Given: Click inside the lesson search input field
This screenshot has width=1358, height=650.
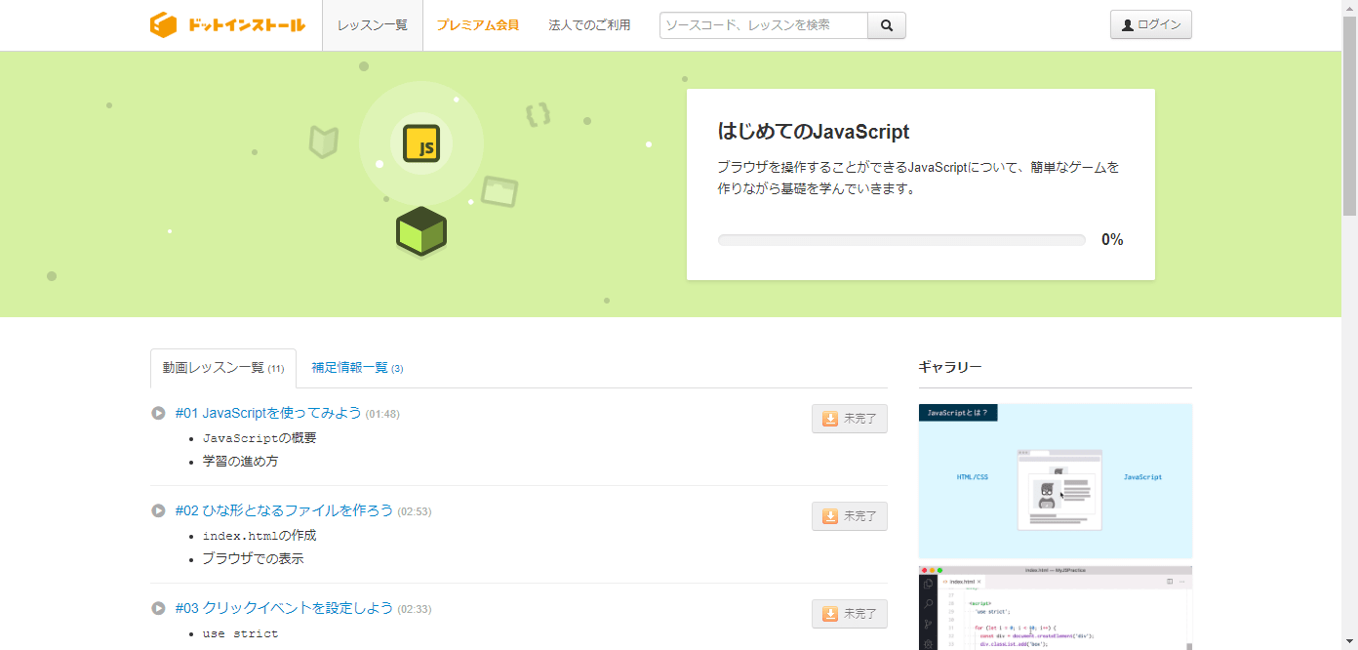Looking at the screenshot, I should (761, 24).
